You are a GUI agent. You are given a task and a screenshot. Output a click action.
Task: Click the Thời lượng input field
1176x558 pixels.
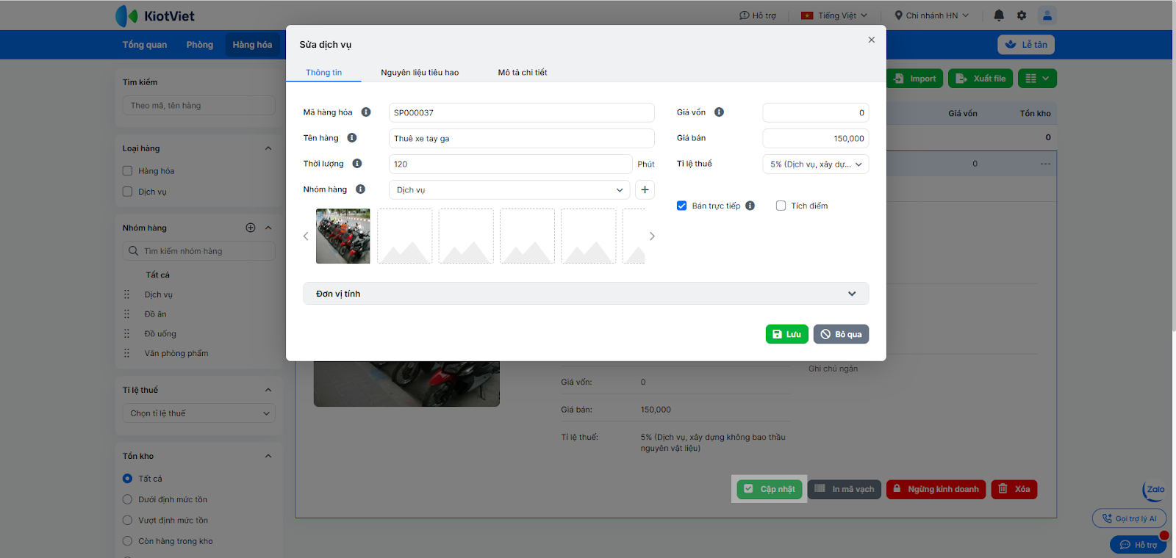point(510,164)
